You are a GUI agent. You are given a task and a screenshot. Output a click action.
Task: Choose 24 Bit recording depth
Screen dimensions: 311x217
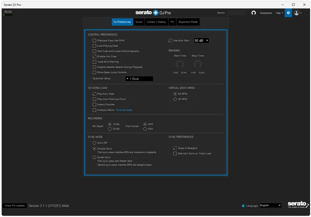point(110,129)
